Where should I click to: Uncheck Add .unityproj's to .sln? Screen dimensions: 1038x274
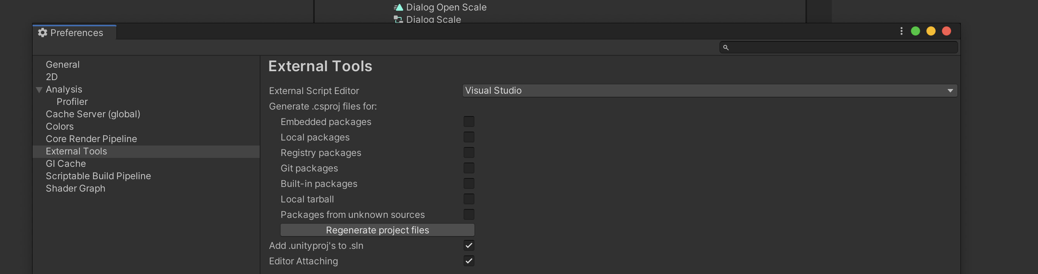click(469, 245)
